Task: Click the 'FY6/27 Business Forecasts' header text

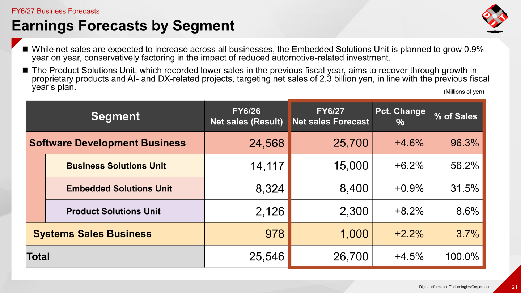Action: point(56,11)
